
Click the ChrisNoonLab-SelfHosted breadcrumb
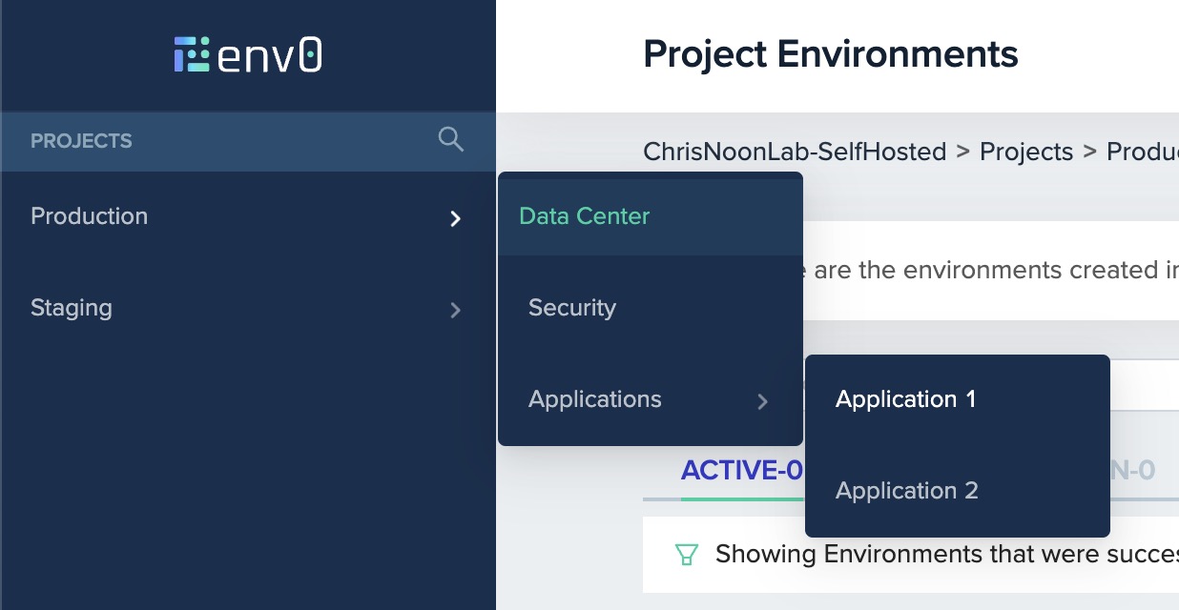(x=795, y=152)
